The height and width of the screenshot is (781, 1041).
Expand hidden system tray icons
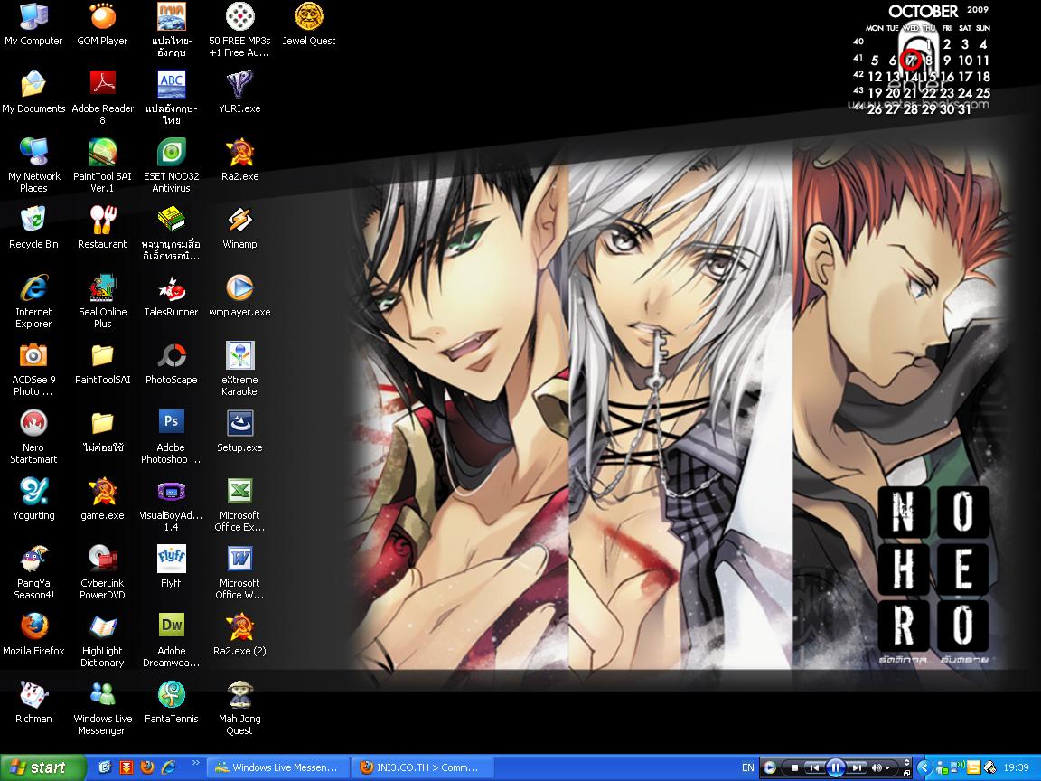tap(924, 767)
